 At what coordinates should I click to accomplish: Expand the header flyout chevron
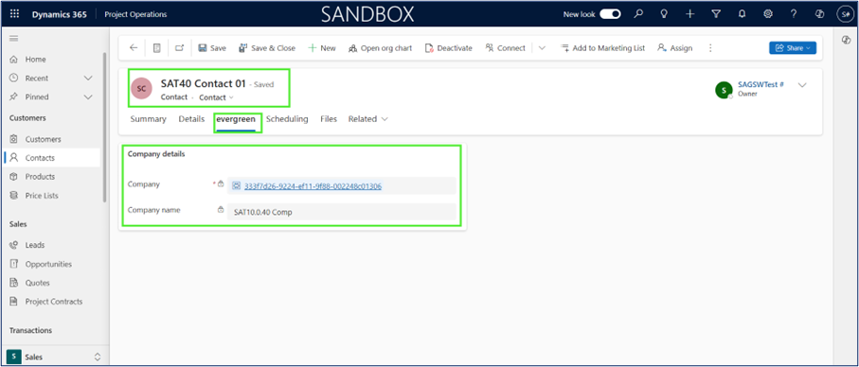[x=802, y=85]
